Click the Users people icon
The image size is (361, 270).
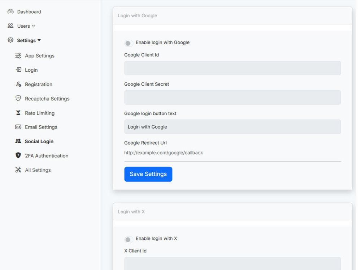[10, 26]
